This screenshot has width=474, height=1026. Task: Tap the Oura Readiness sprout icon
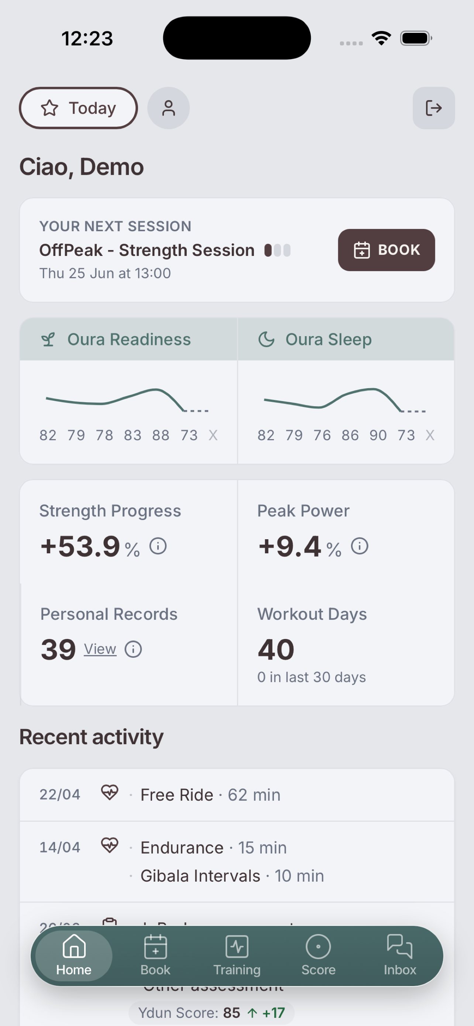pyautogui.click(x=48, y=340)
